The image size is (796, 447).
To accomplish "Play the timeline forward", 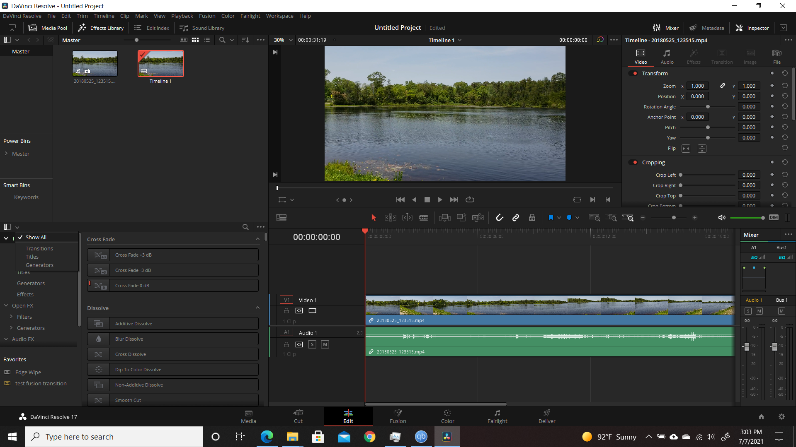I will (440, 200).
